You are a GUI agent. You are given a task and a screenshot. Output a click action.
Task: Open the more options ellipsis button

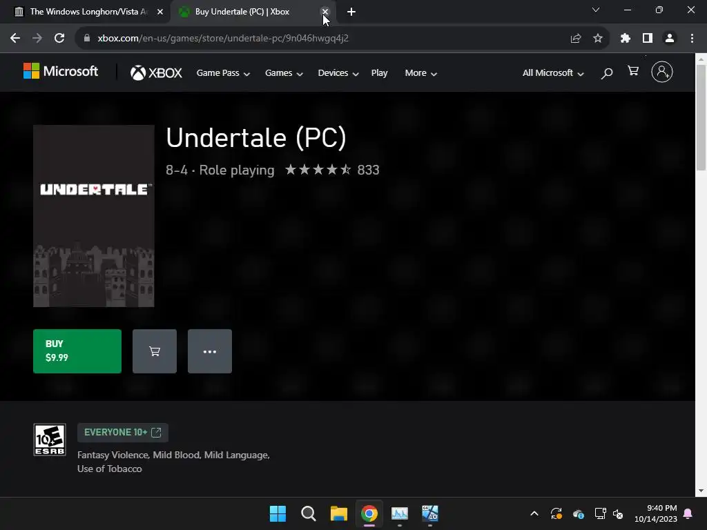click(210, 351)
